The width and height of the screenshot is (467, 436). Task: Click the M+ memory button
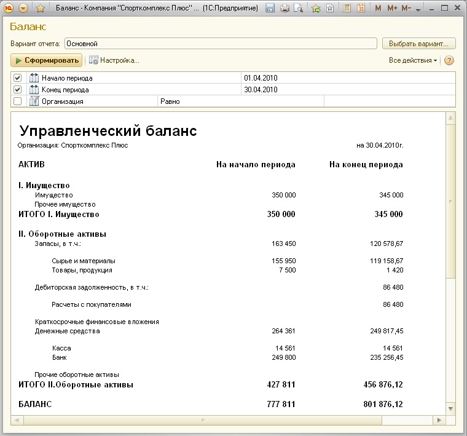click(393, 8)
